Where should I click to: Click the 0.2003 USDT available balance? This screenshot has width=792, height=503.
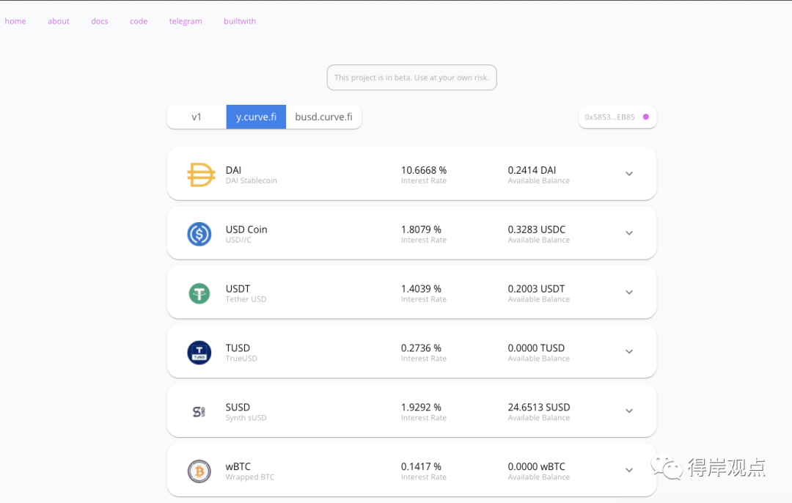(x=536, y=289)
